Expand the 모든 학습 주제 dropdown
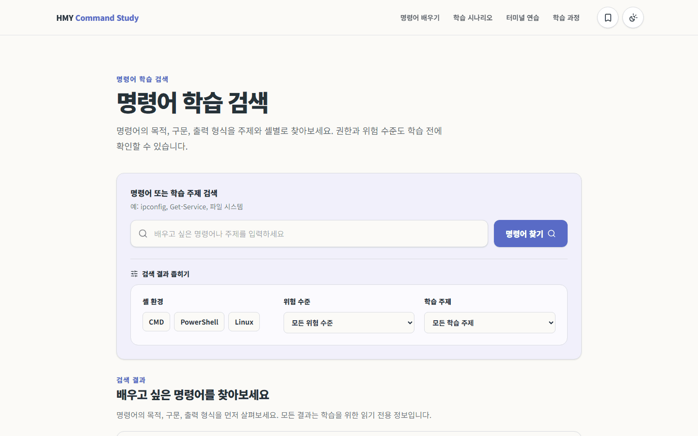This screenshot has width=698, height=436. (490, 323)
